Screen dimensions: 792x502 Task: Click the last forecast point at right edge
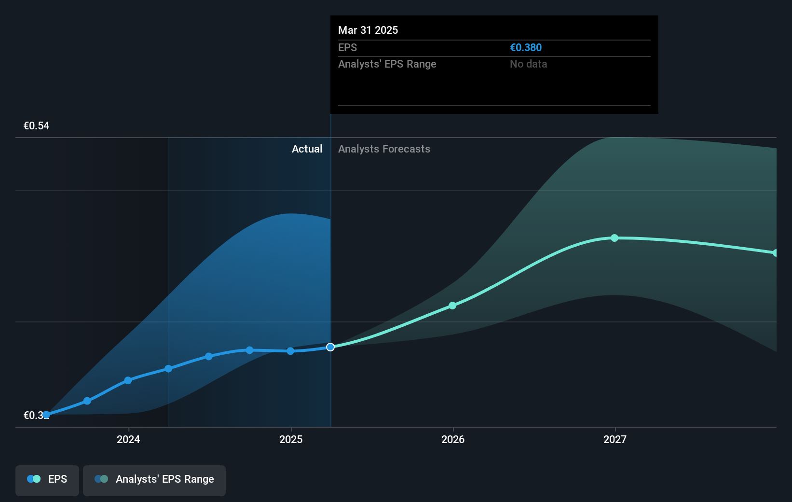(775, 253)
